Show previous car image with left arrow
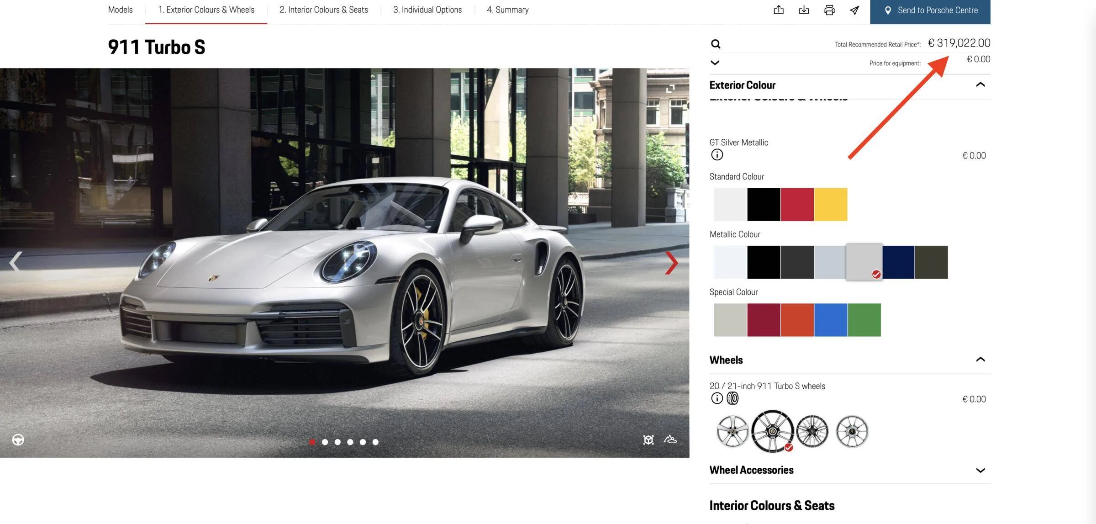The height and width of the screenshot is (524, 1096). coord(16,262)
